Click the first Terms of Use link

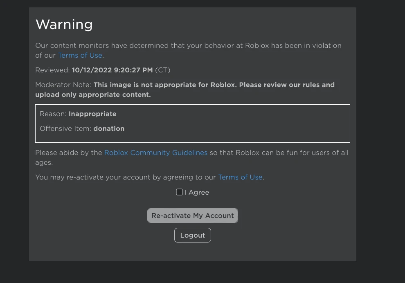(80, 55)
